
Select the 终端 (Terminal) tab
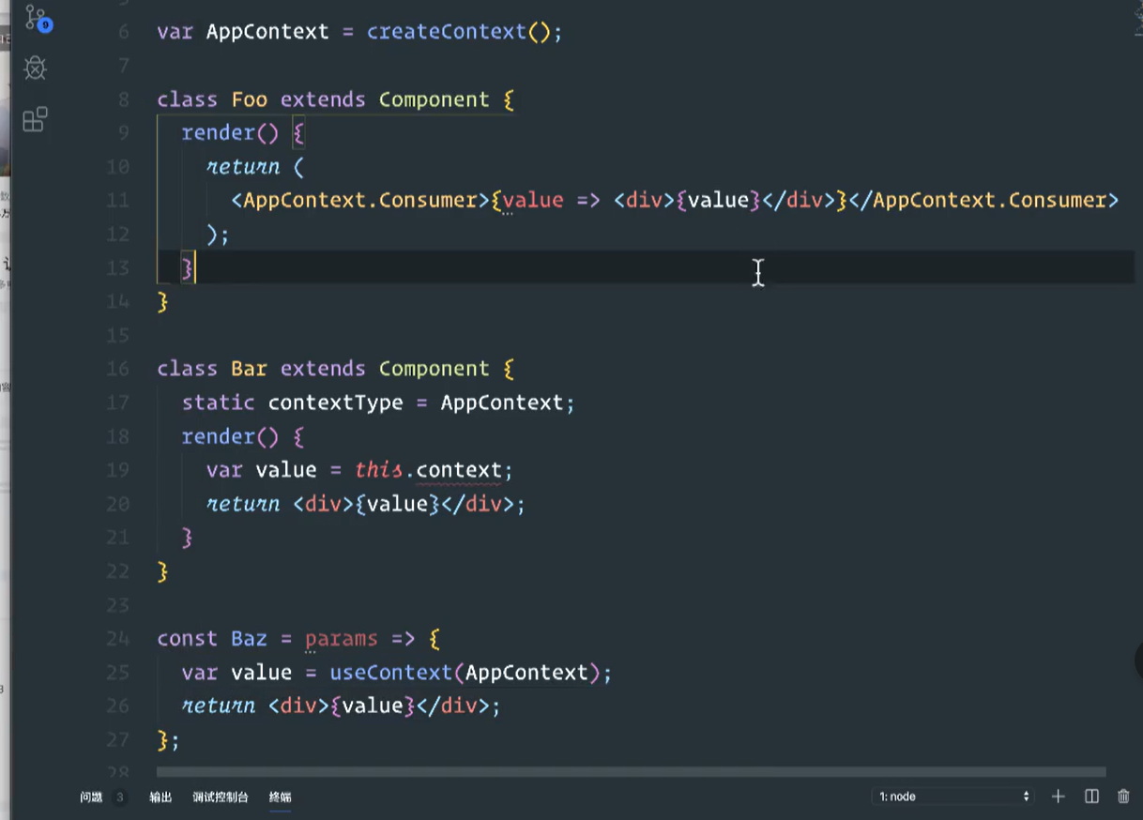point(280,797)
